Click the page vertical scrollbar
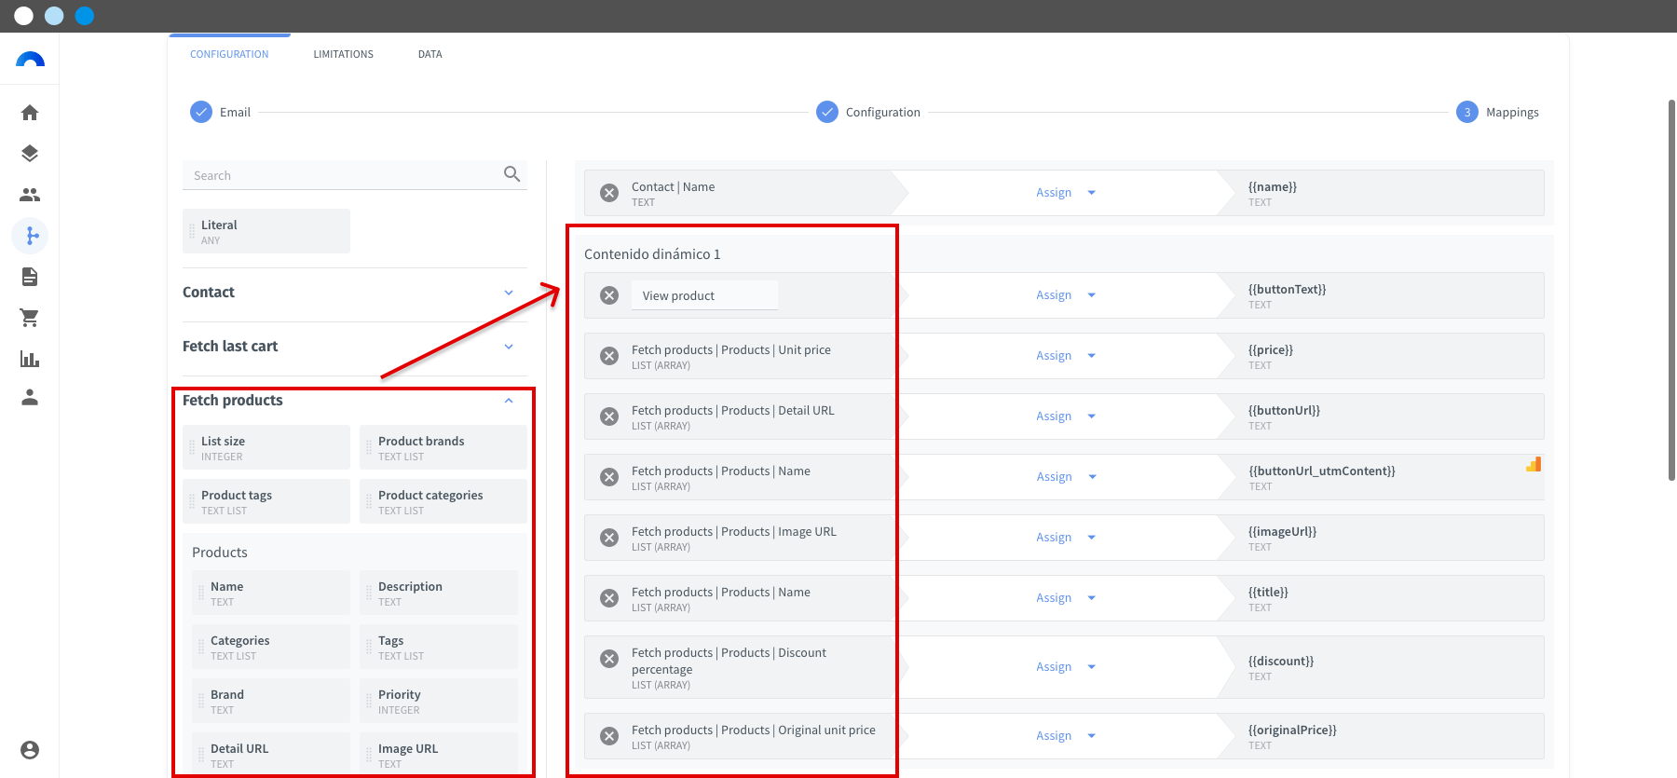Screen dimensions: 1677x778 point(1671,290)
